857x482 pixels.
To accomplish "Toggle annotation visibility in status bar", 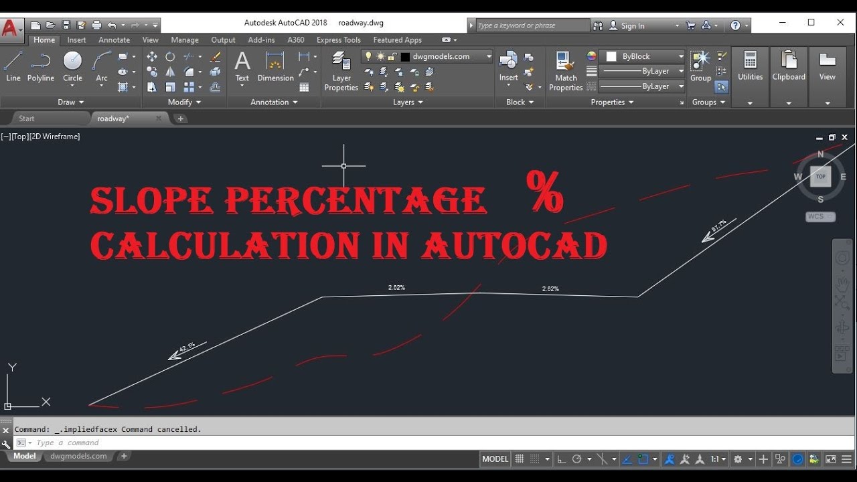I will coord(670,459).
